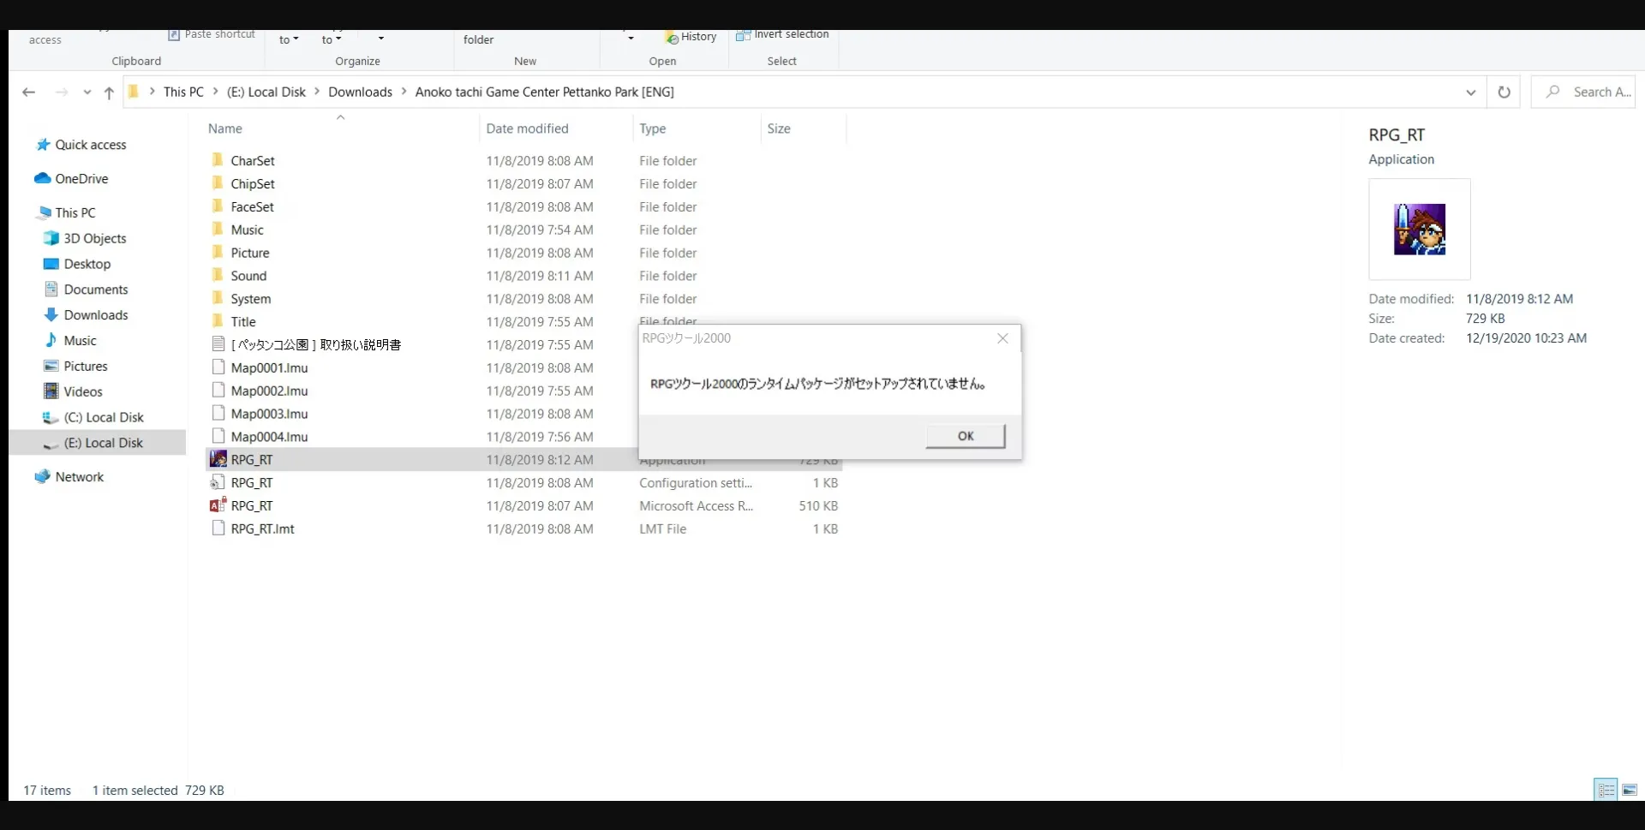Click Downloads in the address breadcrumb
This screenshot has width=1645, height=830.
[x=360, y=93]
